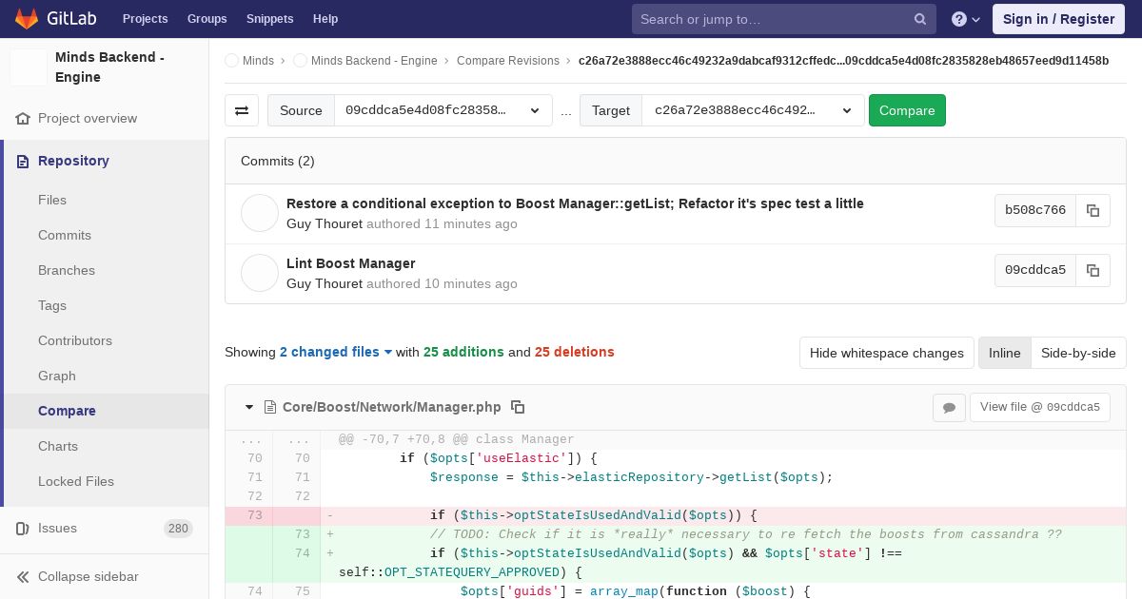
Task: Open the Projects menu in navbar
Action: [145, 19]
